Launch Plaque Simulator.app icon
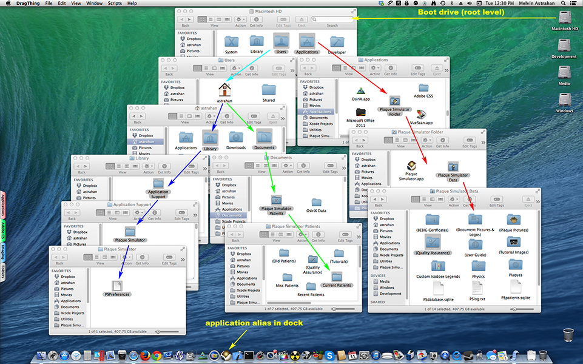The height and width of the screenshot is (364, 583). (x=411, y=166)
